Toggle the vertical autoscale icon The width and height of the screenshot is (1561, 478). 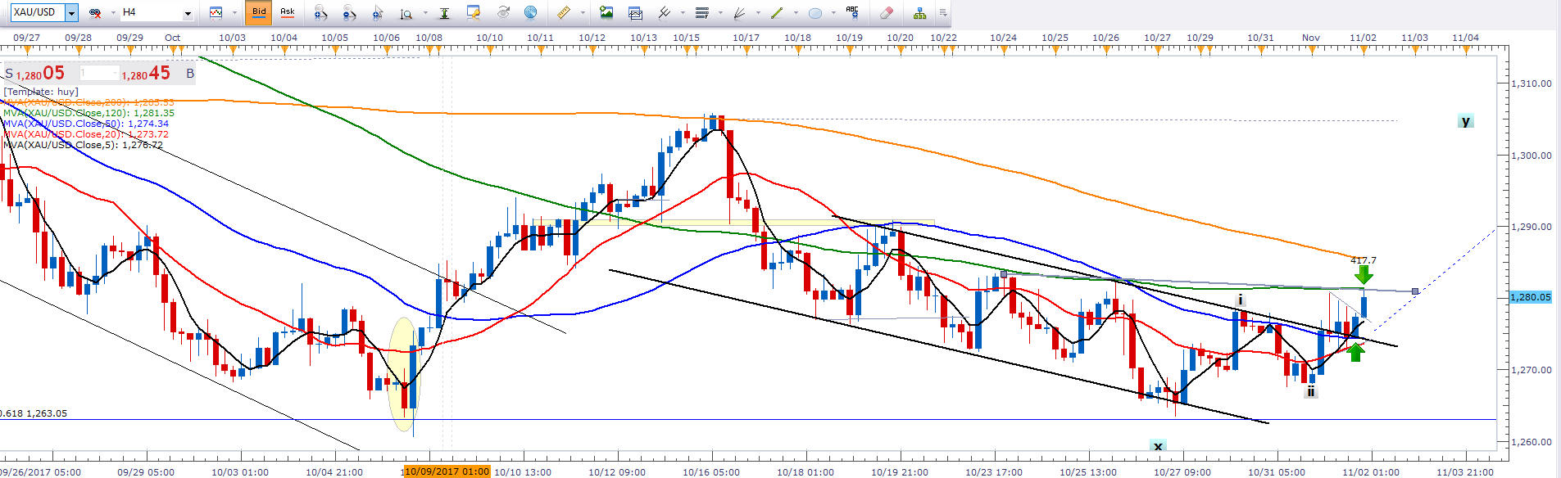(444, 12)
